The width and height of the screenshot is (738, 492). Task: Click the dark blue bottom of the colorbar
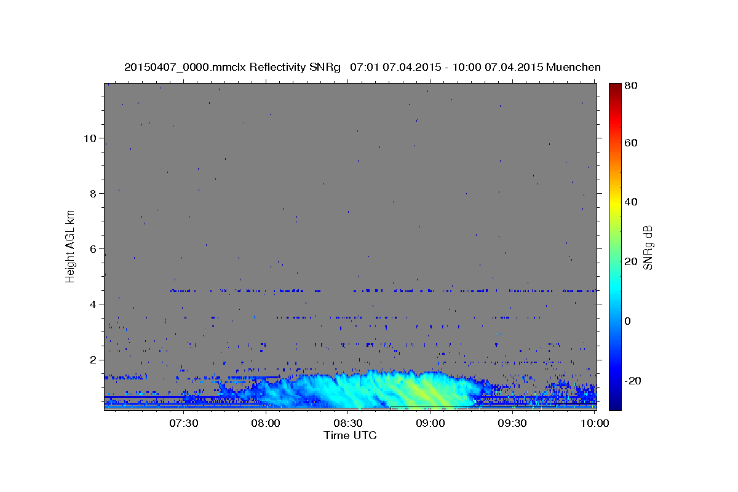615,403
